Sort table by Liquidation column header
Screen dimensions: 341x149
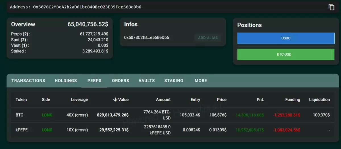[319, 100]
